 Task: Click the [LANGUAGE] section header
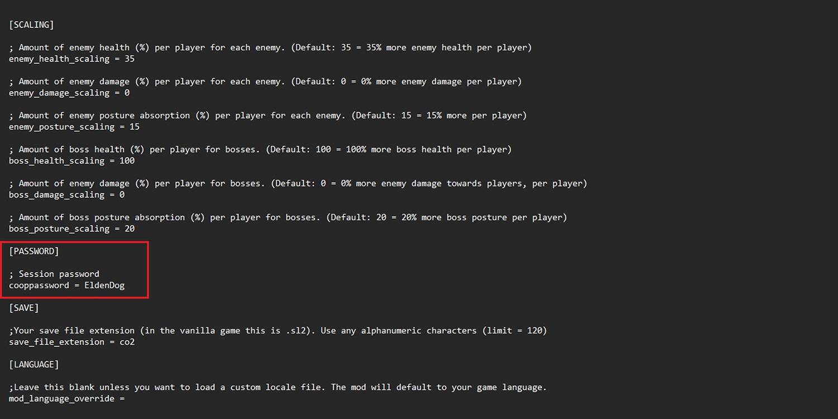pos(34,364)
